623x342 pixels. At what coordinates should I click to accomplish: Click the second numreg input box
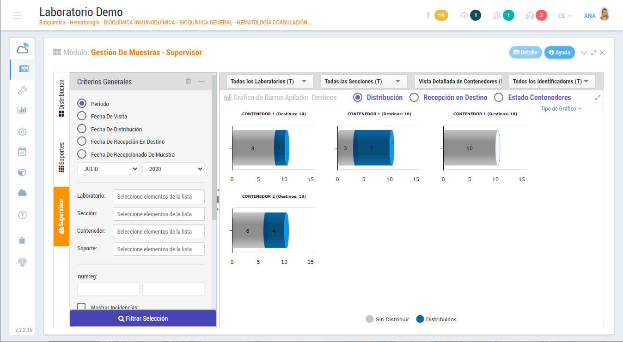[x=173, y=289]
